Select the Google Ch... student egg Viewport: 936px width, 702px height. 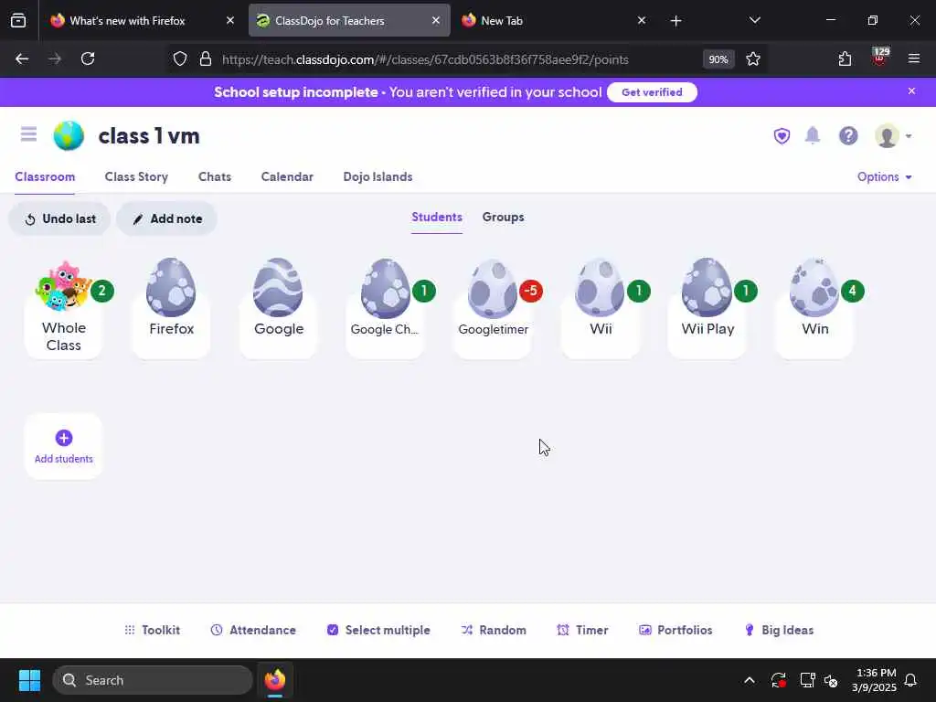coord(385,309)
